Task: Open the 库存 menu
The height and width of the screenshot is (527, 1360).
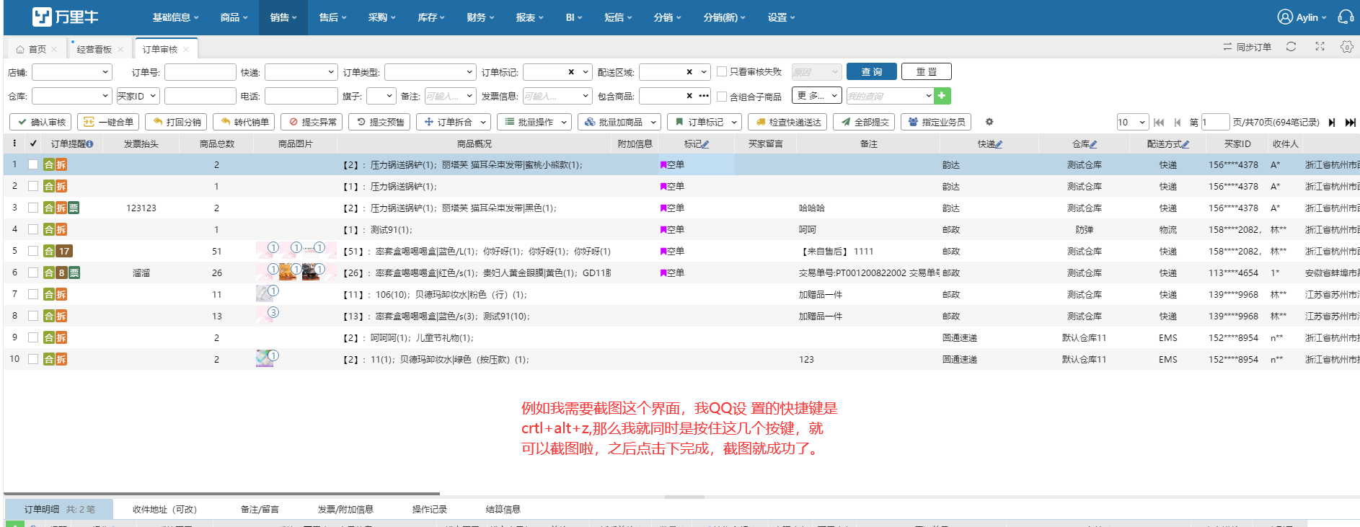Action: pyautogui.click(x=431, y=17)
